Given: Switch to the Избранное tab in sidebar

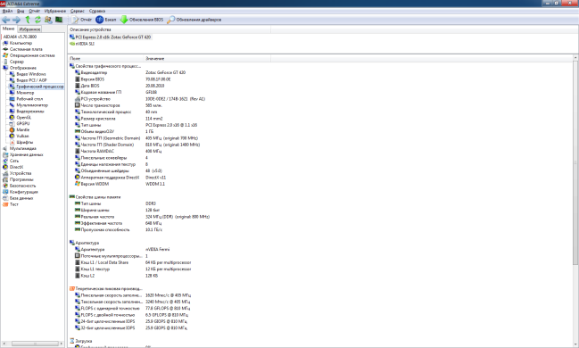Looking at the screenshot, I should click(x=29, y=29).
